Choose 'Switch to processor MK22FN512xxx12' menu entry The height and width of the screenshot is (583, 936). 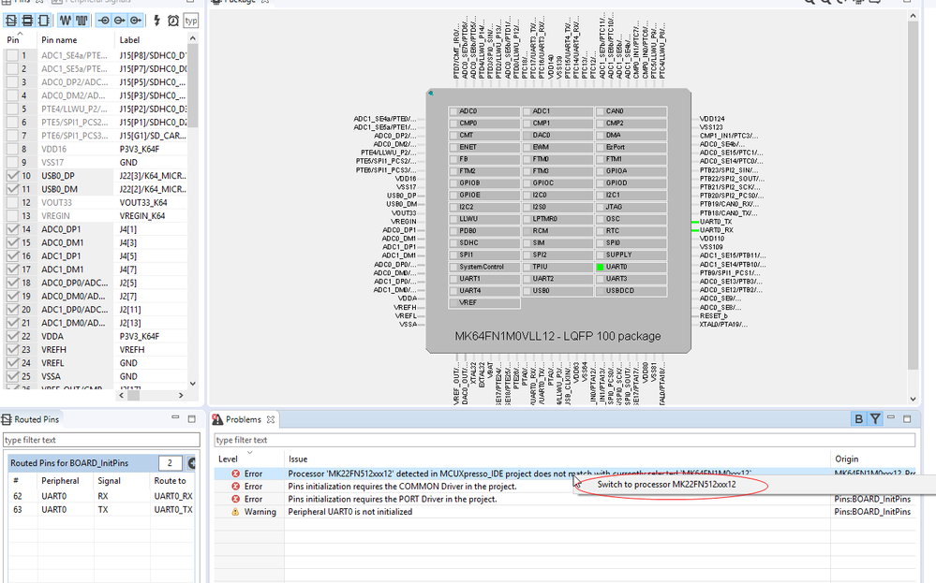(667, 484)
